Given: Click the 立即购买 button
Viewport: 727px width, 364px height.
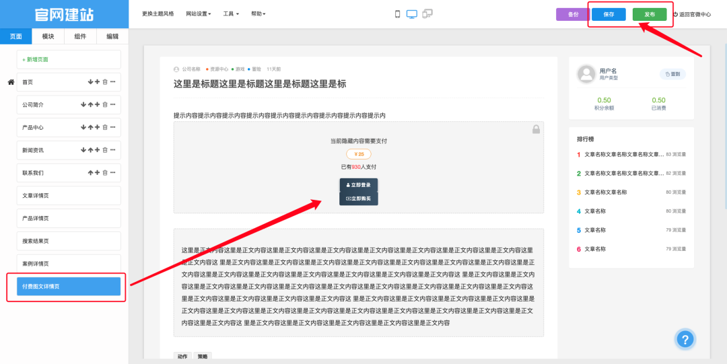Looking at the screenshot, I should pos(359,198).
